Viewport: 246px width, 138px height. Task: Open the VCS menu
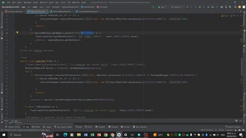point(69,2)
